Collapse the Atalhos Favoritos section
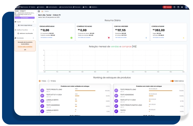The image size is (193, 126). point(33,30)
